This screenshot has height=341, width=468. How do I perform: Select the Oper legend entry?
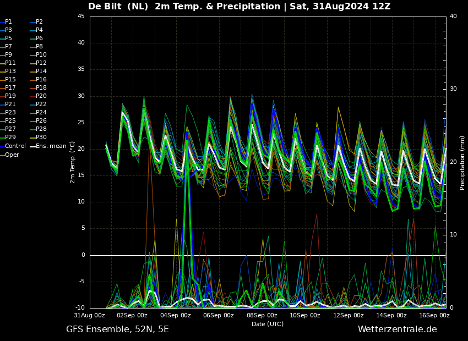(x=9, y=155)
